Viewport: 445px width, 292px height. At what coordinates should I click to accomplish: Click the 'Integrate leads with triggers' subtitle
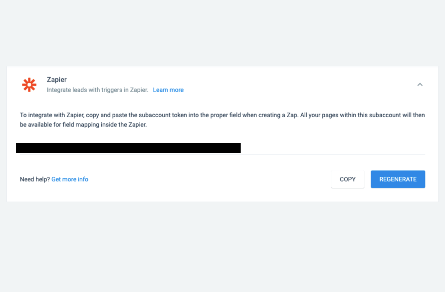(97, 90)
